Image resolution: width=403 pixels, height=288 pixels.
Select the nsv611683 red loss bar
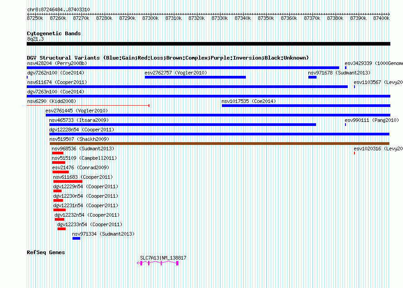coord(68,181)
